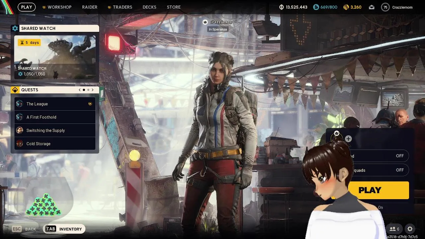
Task: Click the blue token icon beside 669/800
Action: click(x=316, y=7)
